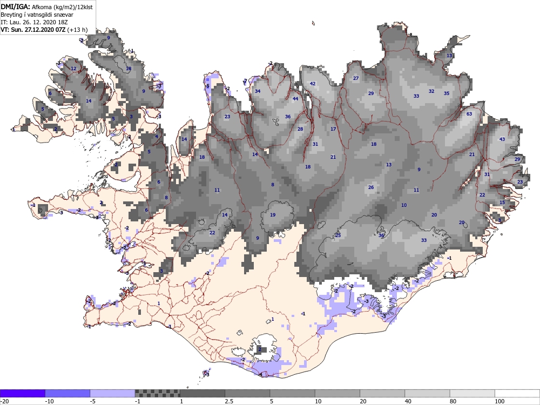Pick the gray 5 to 10 legend swatch
540x405 pixels.
click(292, 393)
